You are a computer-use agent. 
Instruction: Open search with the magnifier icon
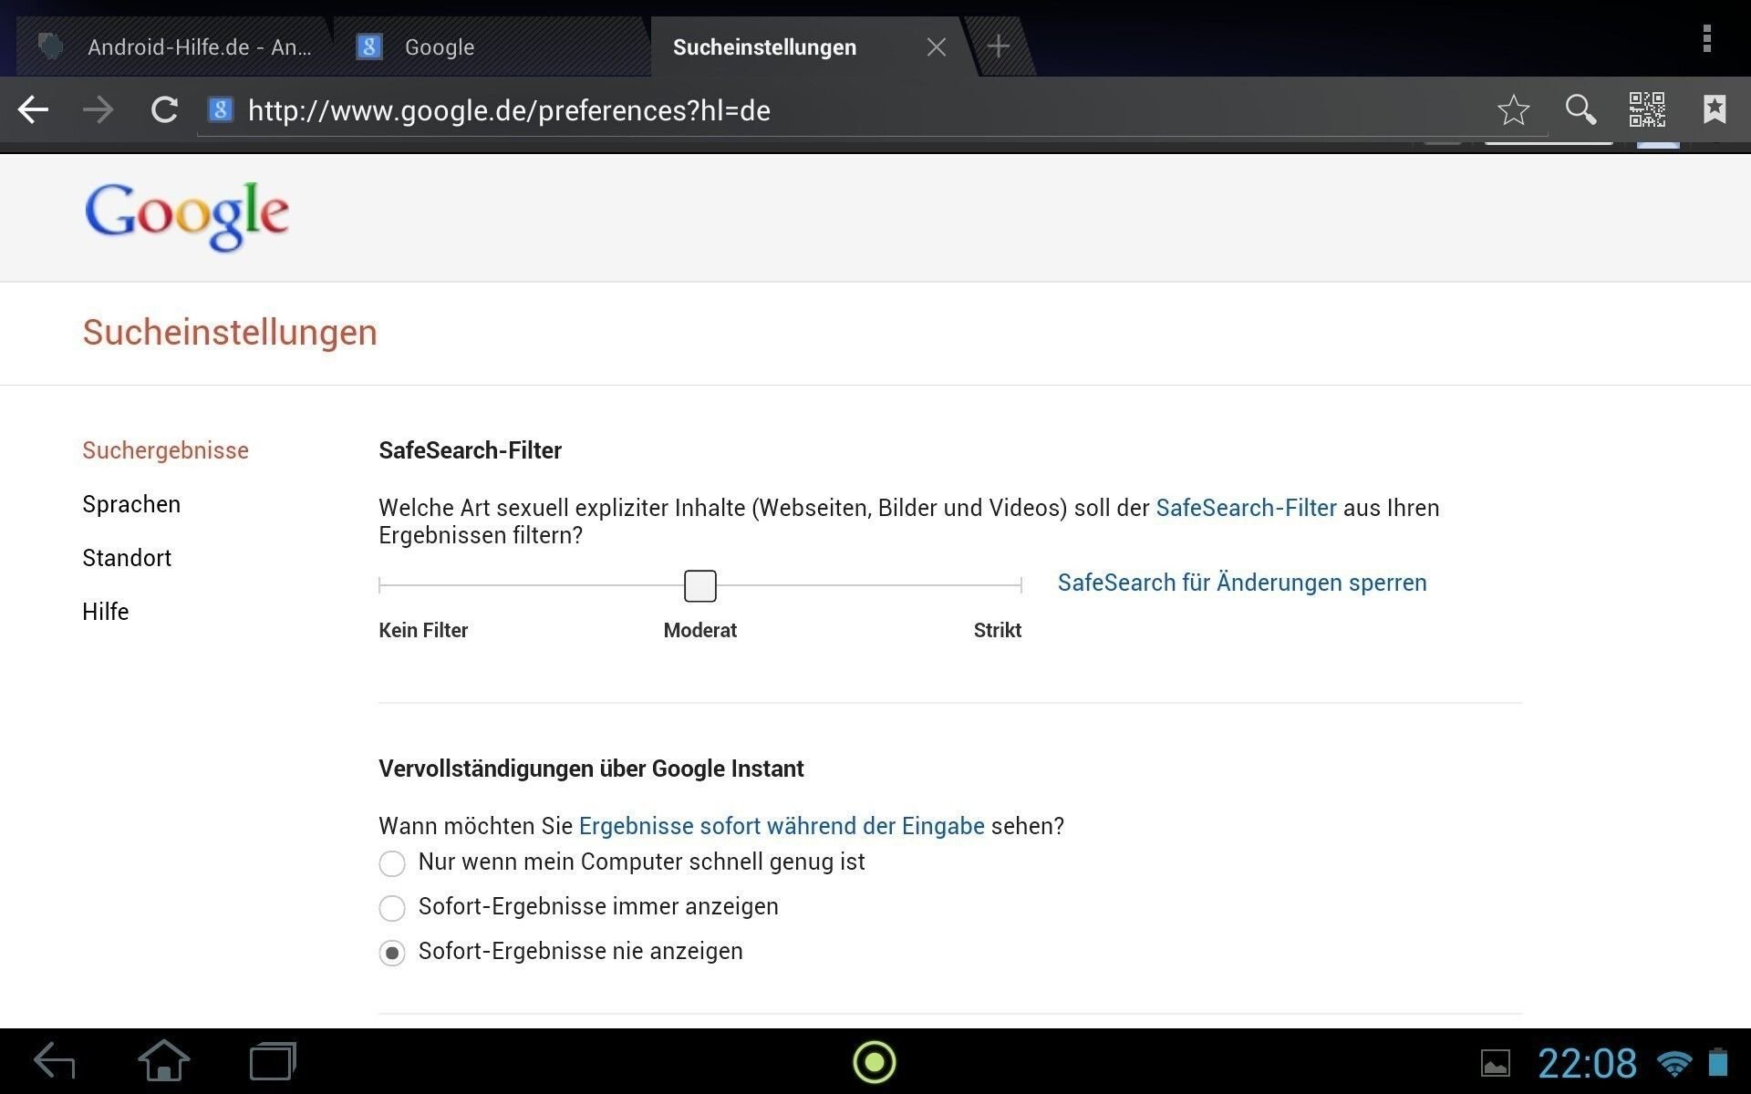(x=1580, y=109)
